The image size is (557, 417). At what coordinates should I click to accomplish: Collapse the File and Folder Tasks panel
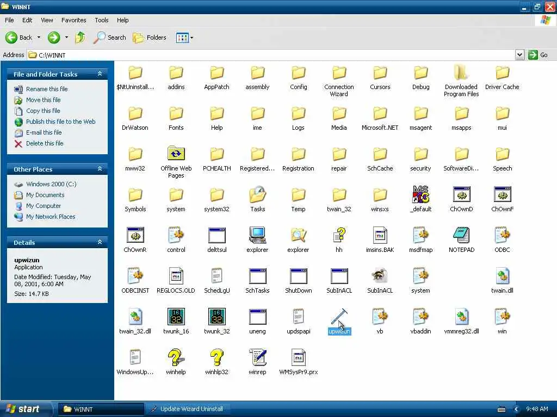[x=100, y=74]
